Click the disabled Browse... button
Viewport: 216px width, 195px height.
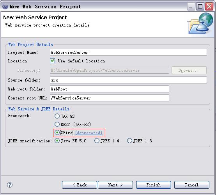[189, 70]
